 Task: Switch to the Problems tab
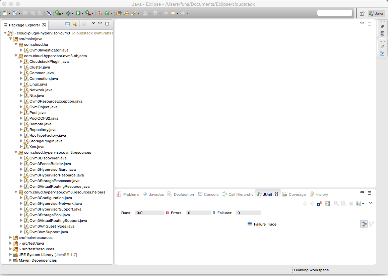[128, 194]
